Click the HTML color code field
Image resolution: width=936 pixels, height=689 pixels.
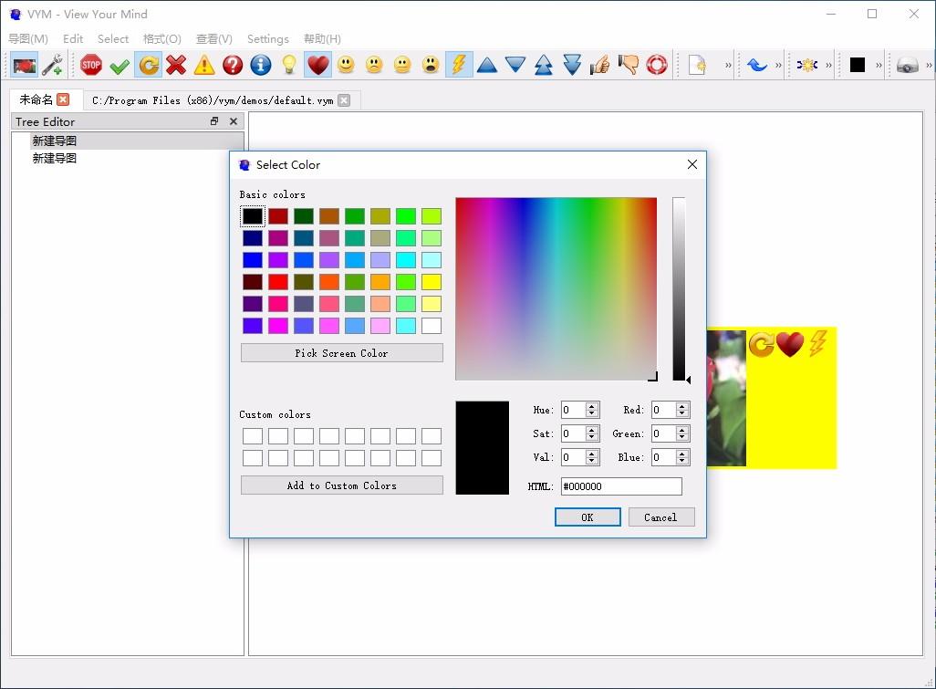pyautogui.click(x=621, y=486)
